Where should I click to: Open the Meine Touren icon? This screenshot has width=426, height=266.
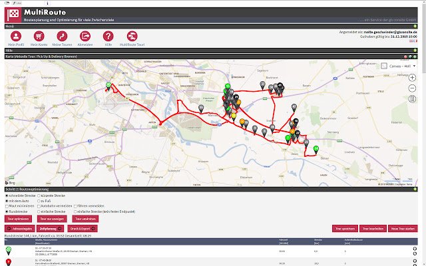[x=62, y=36]
